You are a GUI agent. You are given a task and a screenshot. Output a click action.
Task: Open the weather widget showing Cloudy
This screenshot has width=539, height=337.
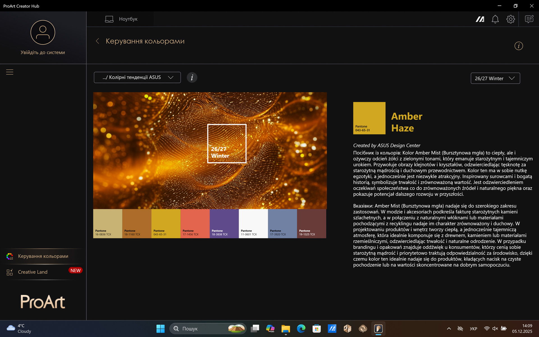19,329
